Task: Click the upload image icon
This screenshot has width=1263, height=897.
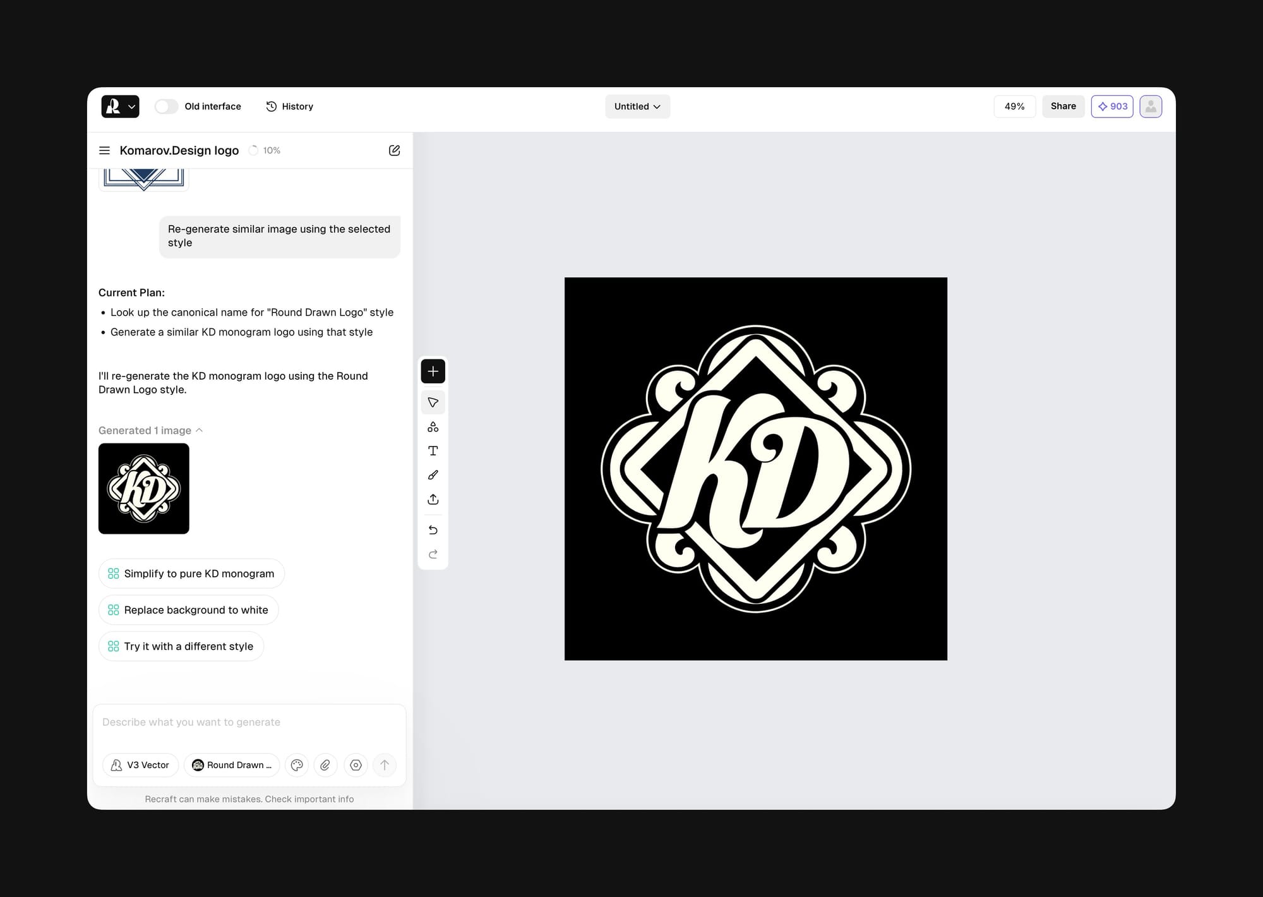Action: (433, 499)
